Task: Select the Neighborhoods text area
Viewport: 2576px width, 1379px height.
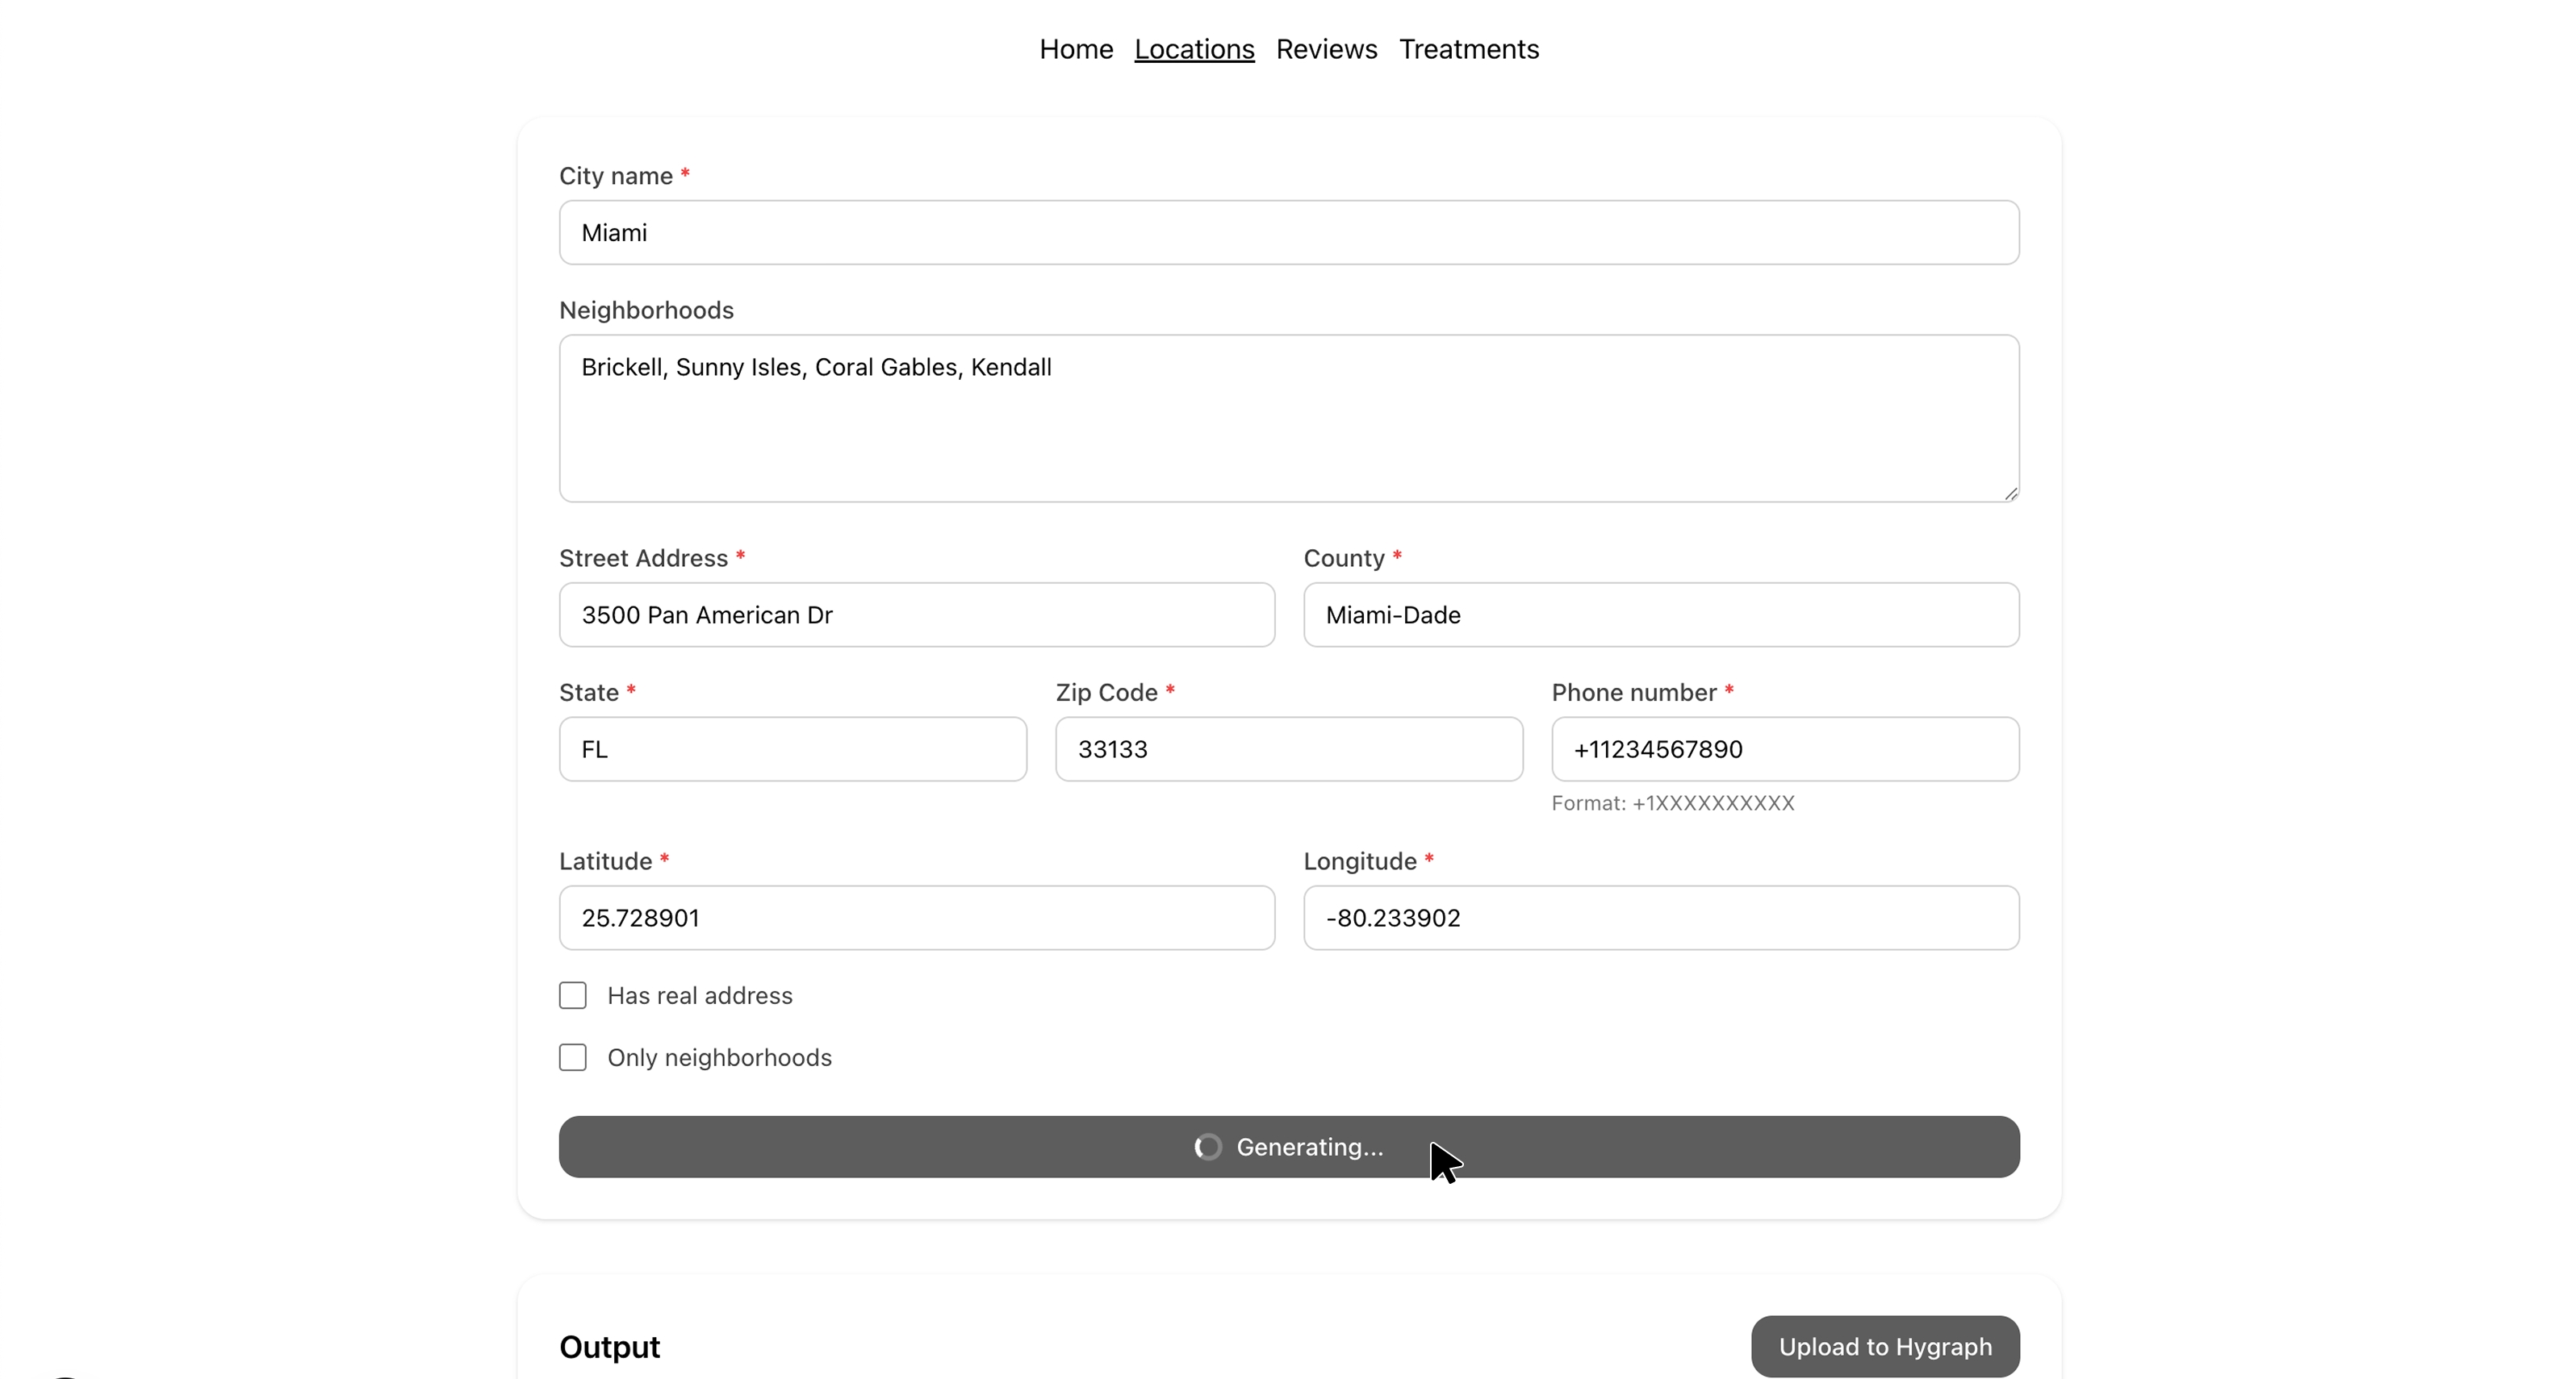Action: pyautogui.click(x=1288, y=418)
